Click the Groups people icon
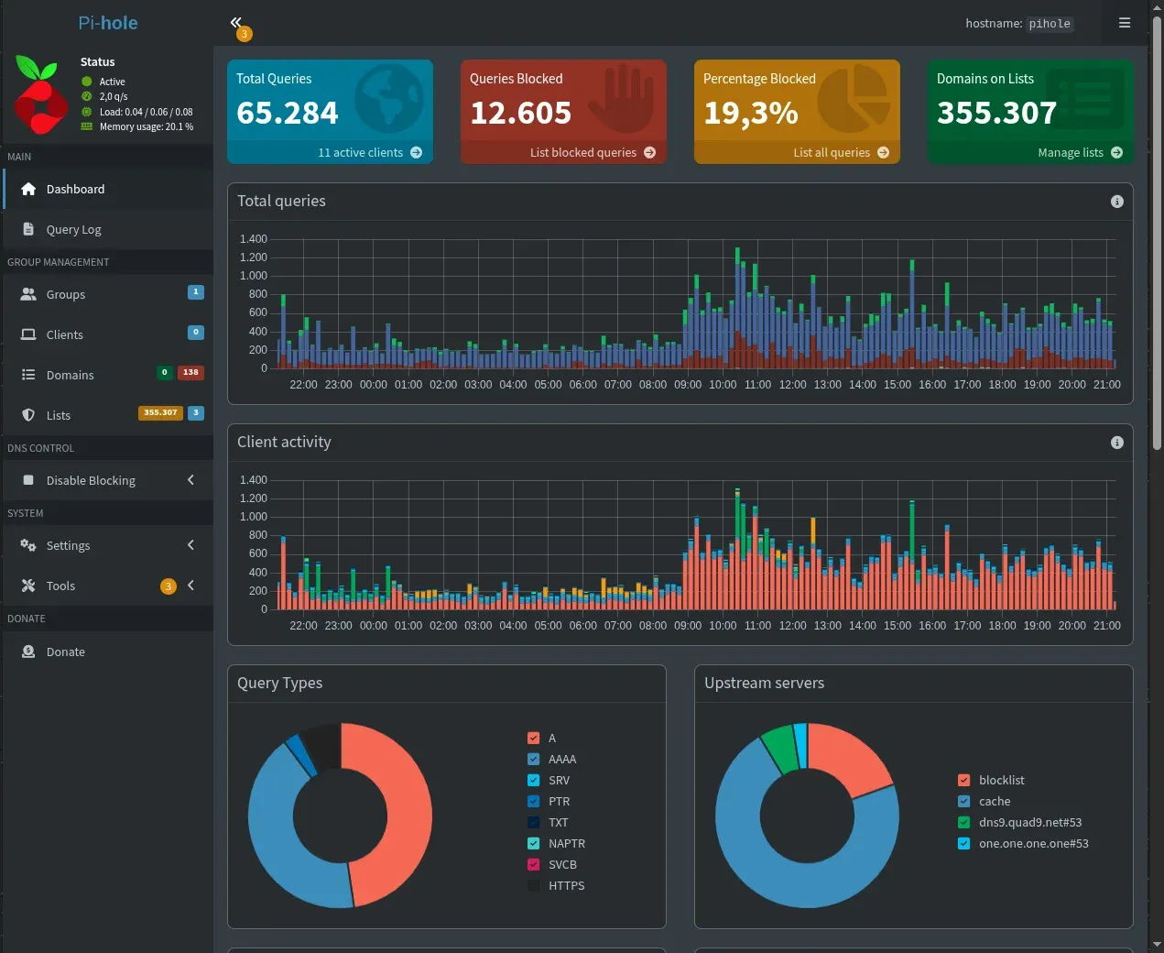1164x953 pixels. pyautogui.click(x=28, y=294)
